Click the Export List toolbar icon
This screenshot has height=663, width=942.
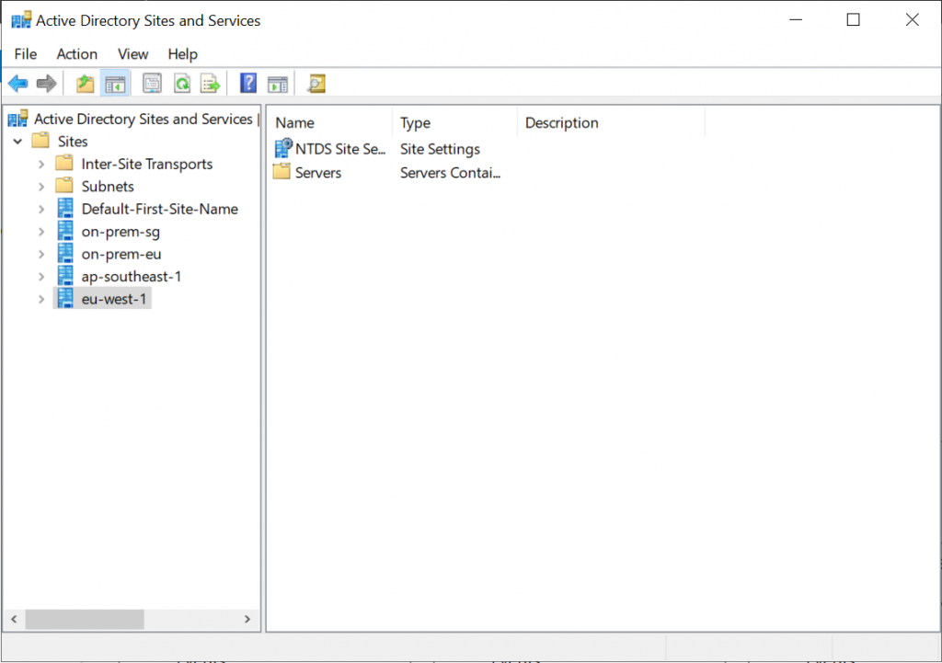pyautogui.click(x=211, y=83)
